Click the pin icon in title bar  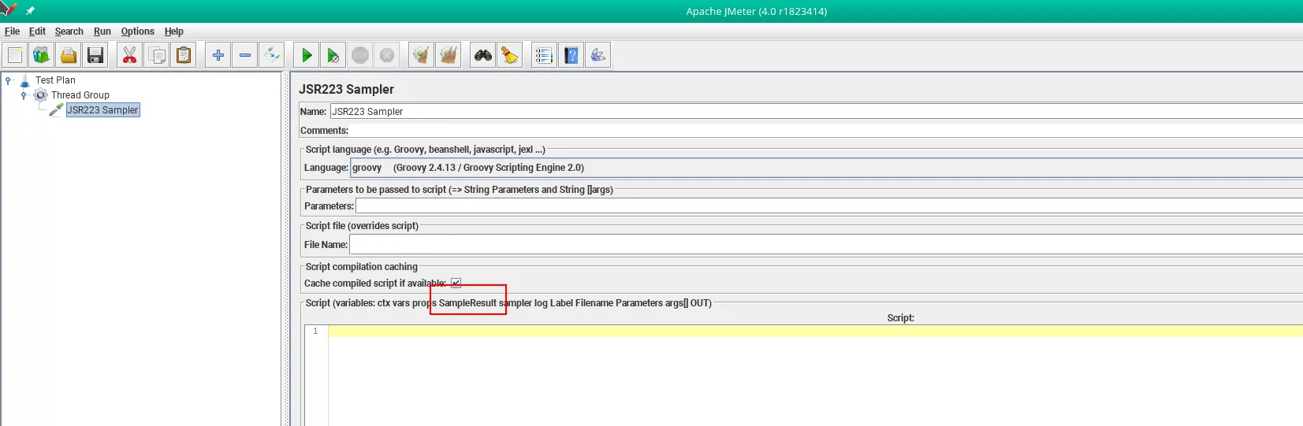point(30,11)
